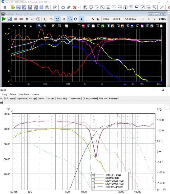Open the CLIO hamburger main menu

click(5, 7)
